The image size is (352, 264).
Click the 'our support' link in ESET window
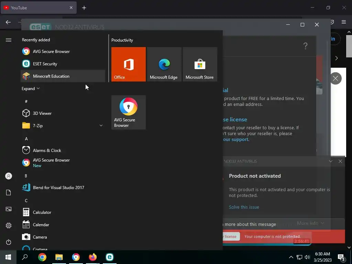[236, 140]
